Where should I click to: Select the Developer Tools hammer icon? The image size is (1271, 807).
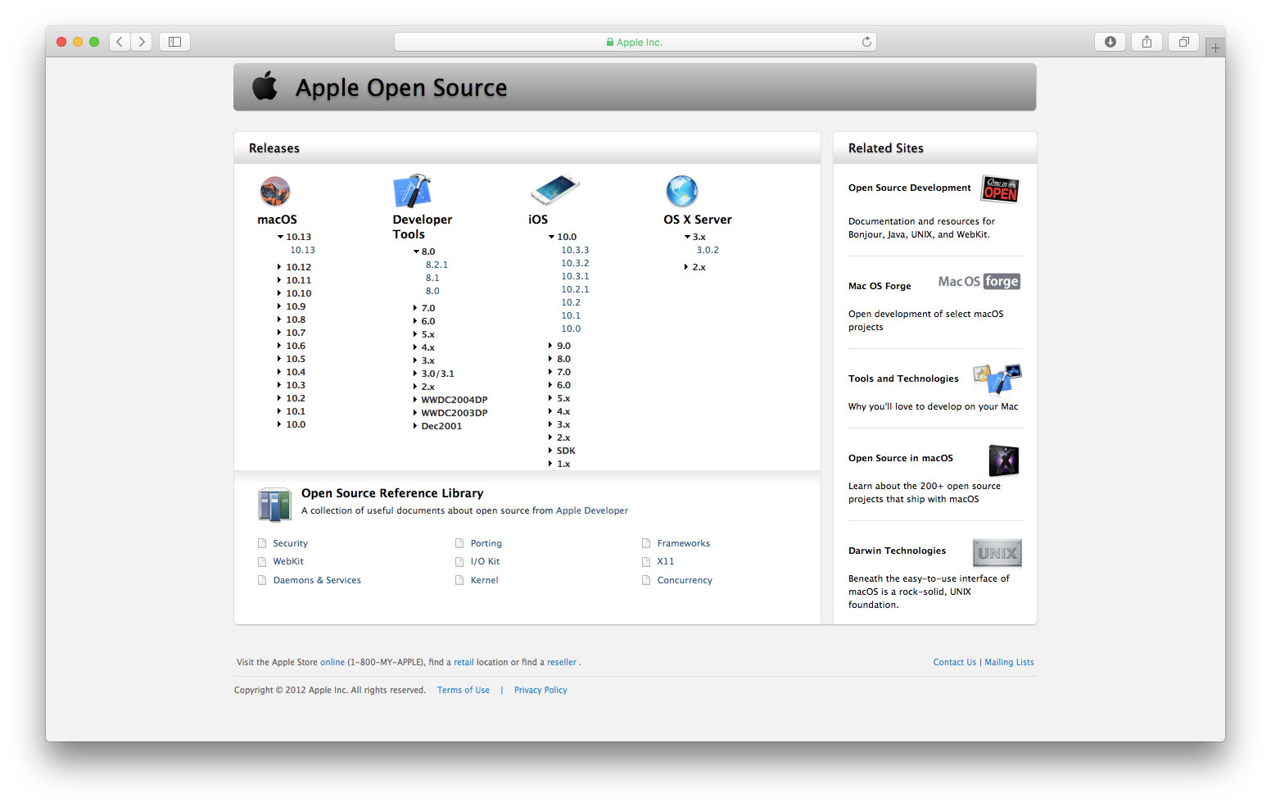pyautogui.click(x=413, y=189)
